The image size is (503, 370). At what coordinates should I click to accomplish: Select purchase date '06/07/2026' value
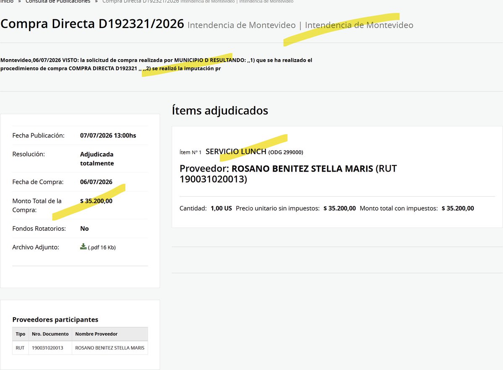coord(96,182)
